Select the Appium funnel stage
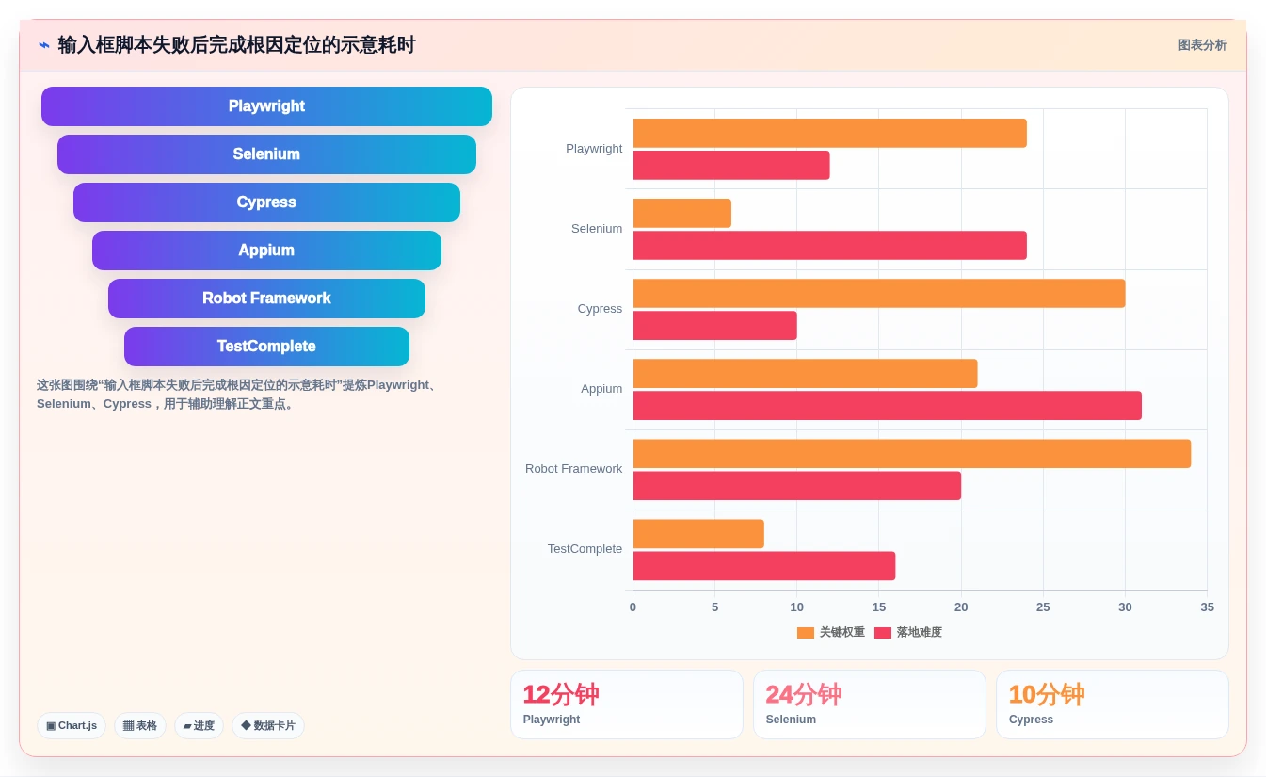Image resolution: width=1266 pixels, height=777 pixels. click(266, 251)
